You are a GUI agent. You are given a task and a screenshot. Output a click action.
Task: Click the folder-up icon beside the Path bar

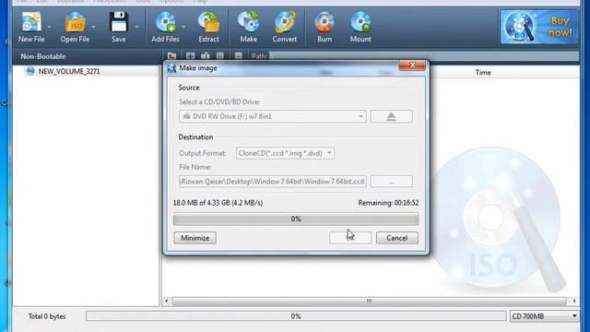coord(171,56)
